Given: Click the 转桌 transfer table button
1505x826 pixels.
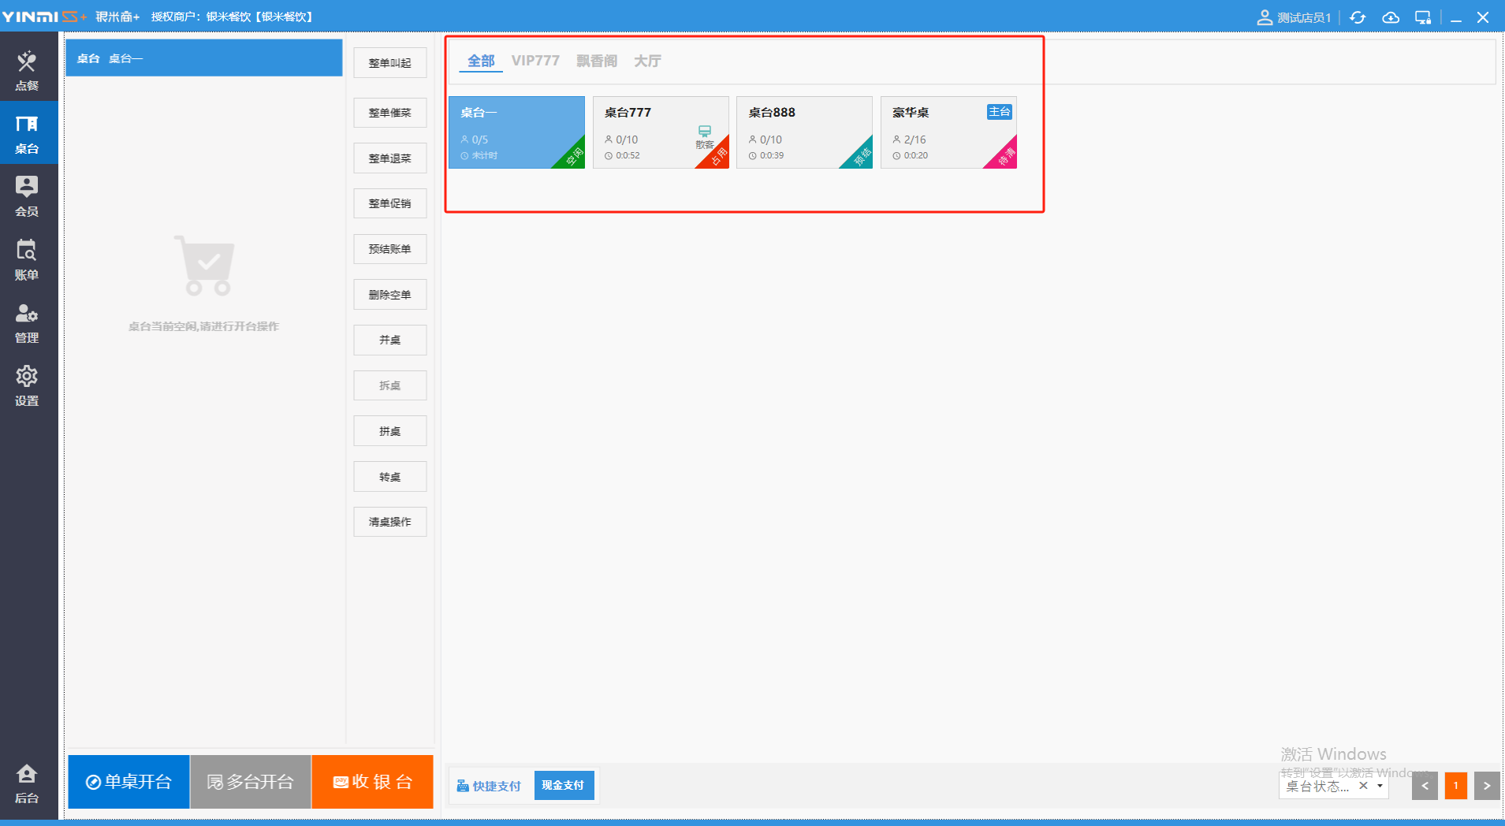Looking at the screenshot, I should pyautogui.click(x=389, y=477).
